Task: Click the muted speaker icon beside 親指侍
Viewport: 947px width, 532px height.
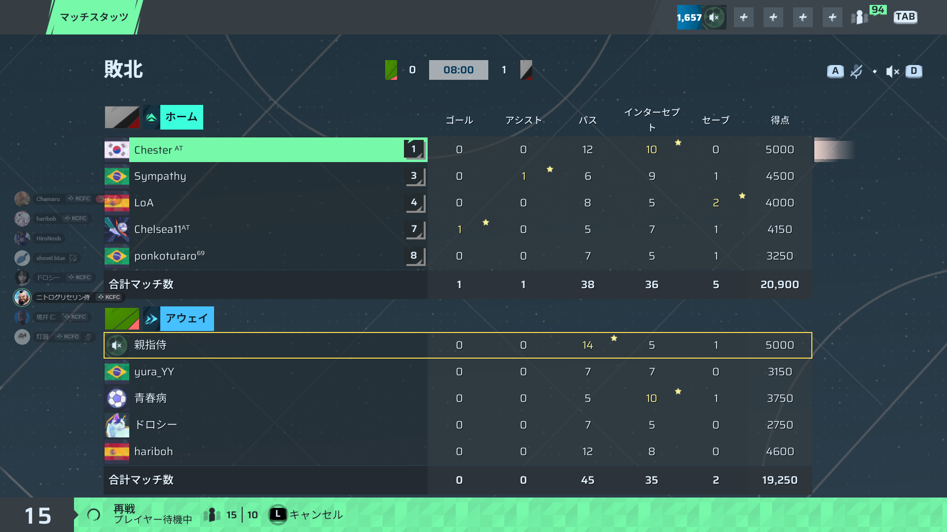Action: [117, 345]
